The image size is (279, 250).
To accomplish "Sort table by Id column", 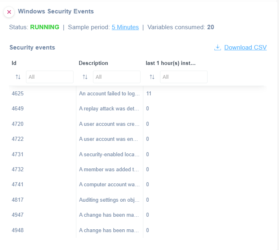I will 18,77.
